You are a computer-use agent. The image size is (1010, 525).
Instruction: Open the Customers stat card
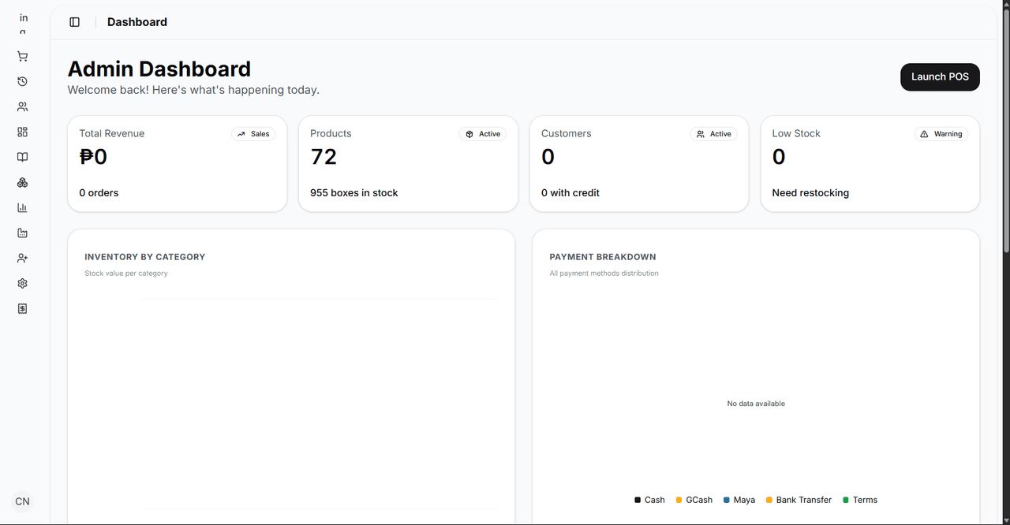[x=639, y=164]
